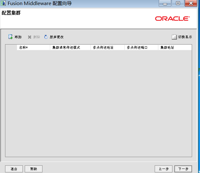200x173 pixels.
Task: Click the 添加 (Add) cluster icon
Action: click(10, 37)
